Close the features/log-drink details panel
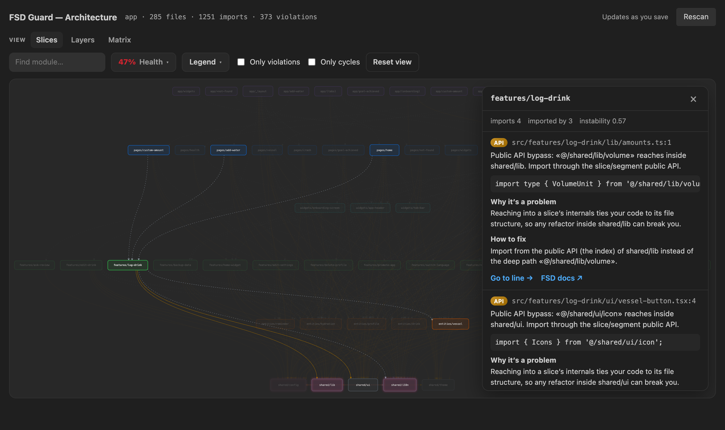The height and width of the screenshot is (430, 725). [x=693, y=99]
